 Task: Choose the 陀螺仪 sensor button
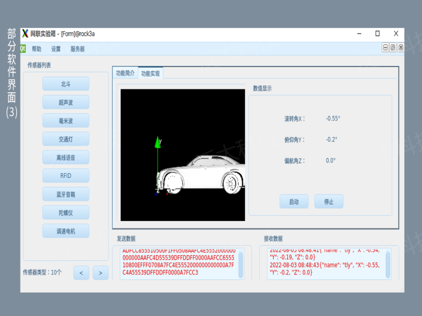coord(66,212)
